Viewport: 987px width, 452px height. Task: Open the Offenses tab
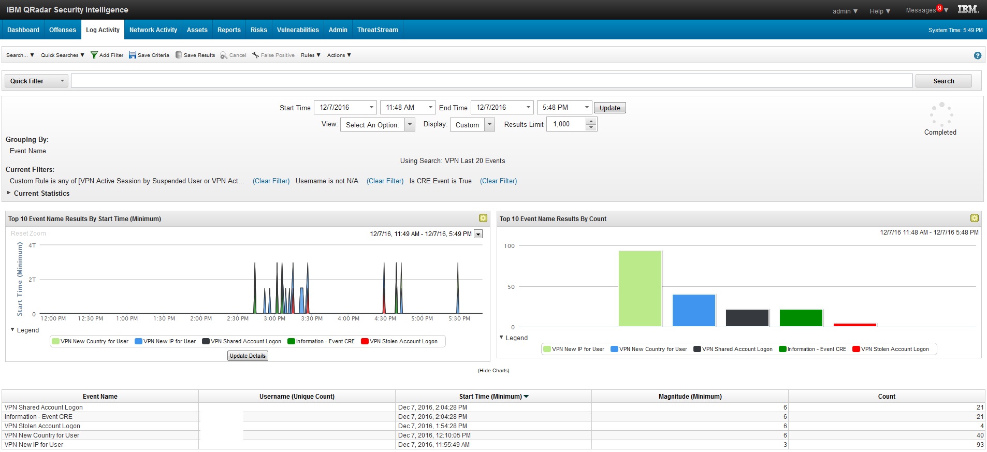coord(62,30)
